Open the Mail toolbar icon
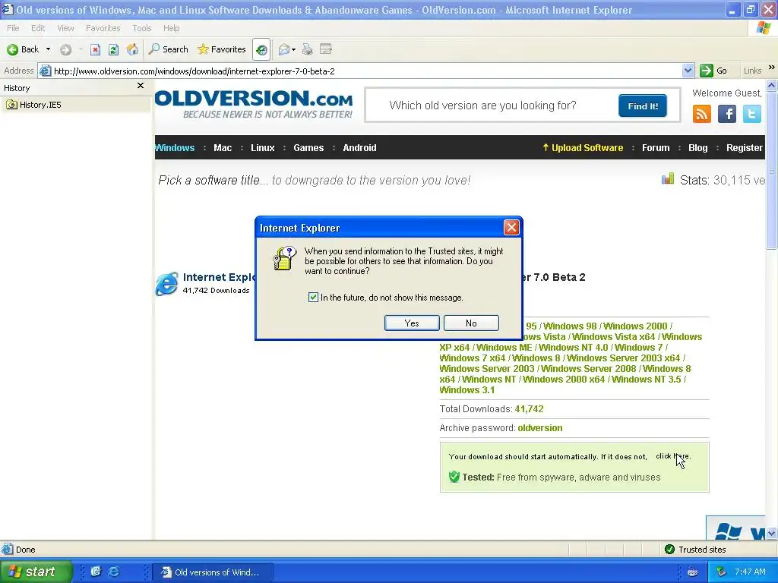 pos(284,49)
